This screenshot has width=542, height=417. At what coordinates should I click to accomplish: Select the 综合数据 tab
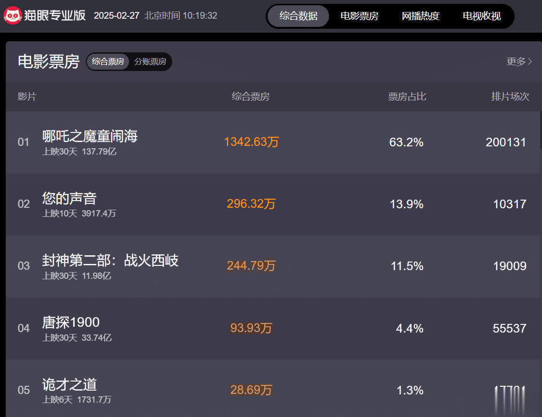pos(298,16)
